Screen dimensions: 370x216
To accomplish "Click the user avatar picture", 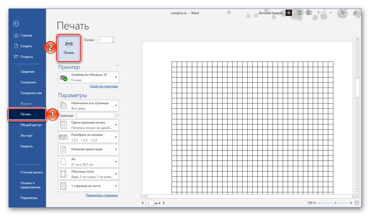I will click(x=289, y=13).
